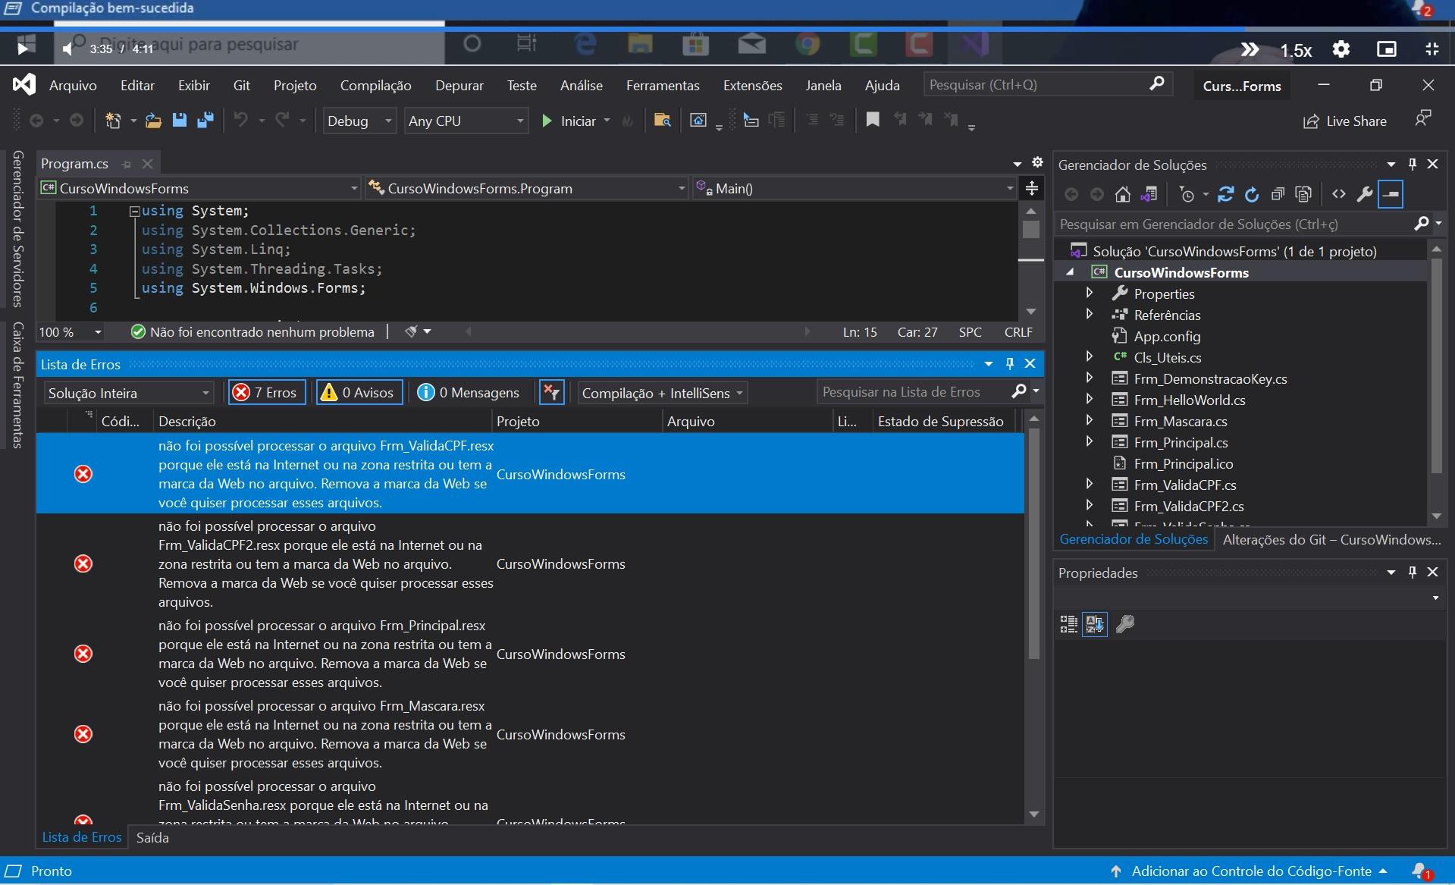The width and height of the screenshot is (1455, 885).
Task: Switch views icon in Gerenciador de Soluções
Action: click(1149, 195)
